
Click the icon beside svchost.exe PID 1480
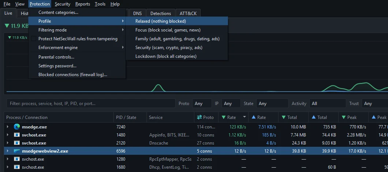click(16, 135)
